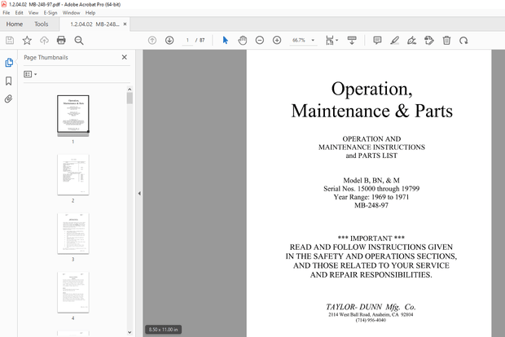Image resolution: width=505 pixels, height=337 pixels.
Task: Zoom in with the plus icon
Action: [x=277, y=40]
